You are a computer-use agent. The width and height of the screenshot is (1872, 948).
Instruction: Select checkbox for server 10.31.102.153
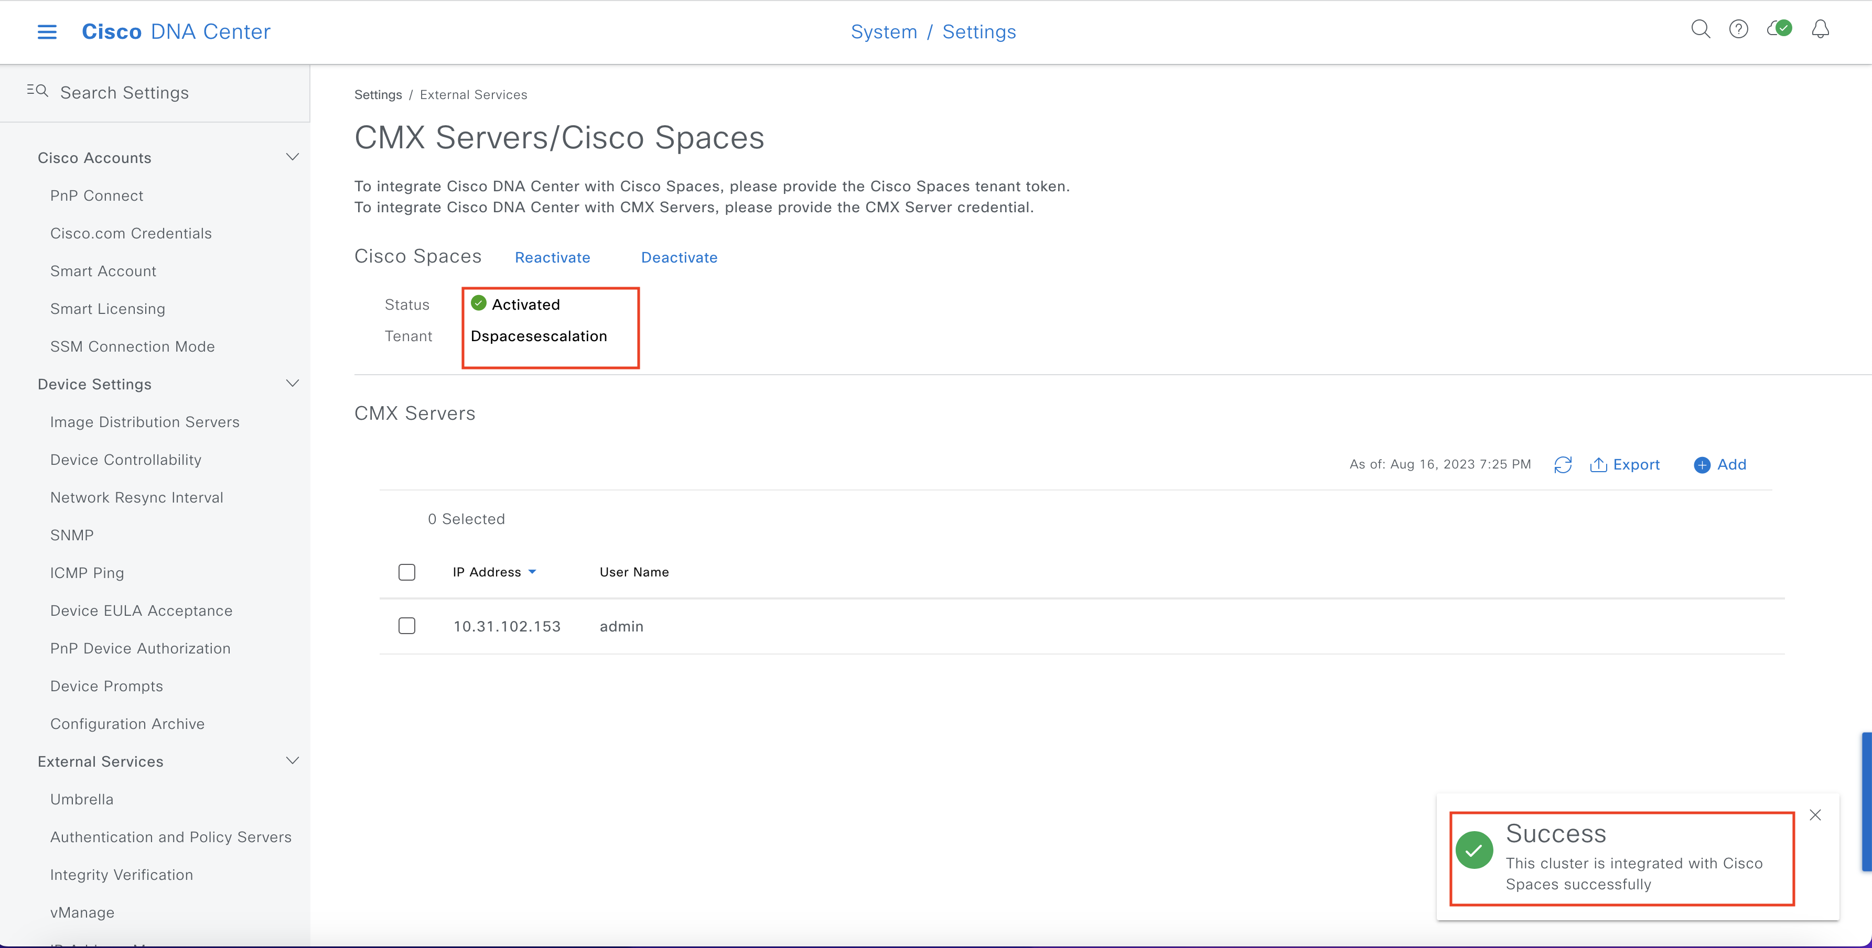point(407,626)
